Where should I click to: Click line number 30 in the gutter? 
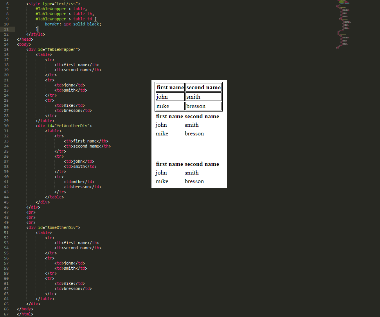pyautogui.click(x=7, y=126)
